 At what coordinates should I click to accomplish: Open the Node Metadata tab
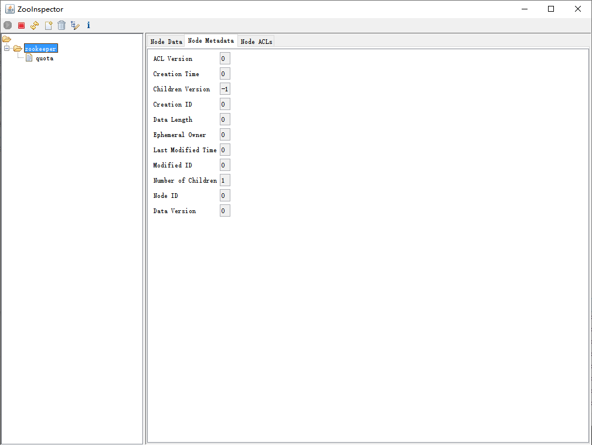coord(210,40)
